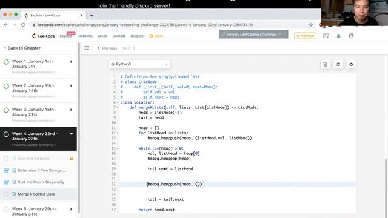Toggle checkbox for Sort the Matrix Diagonally

pos(7,182)
